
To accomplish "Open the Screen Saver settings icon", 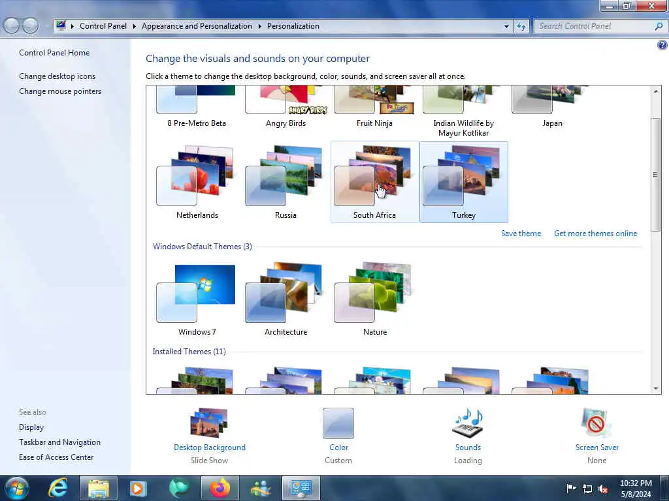I will (596, 423).
